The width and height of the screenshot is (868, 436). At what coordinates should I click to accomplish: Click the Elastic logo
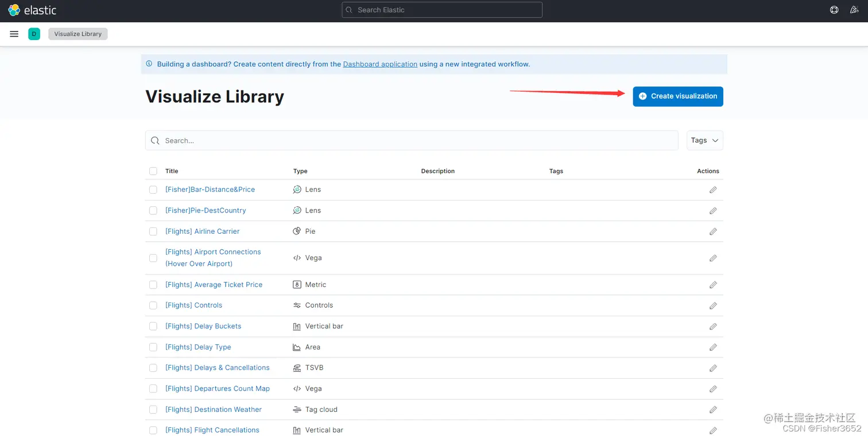(32, 10)
